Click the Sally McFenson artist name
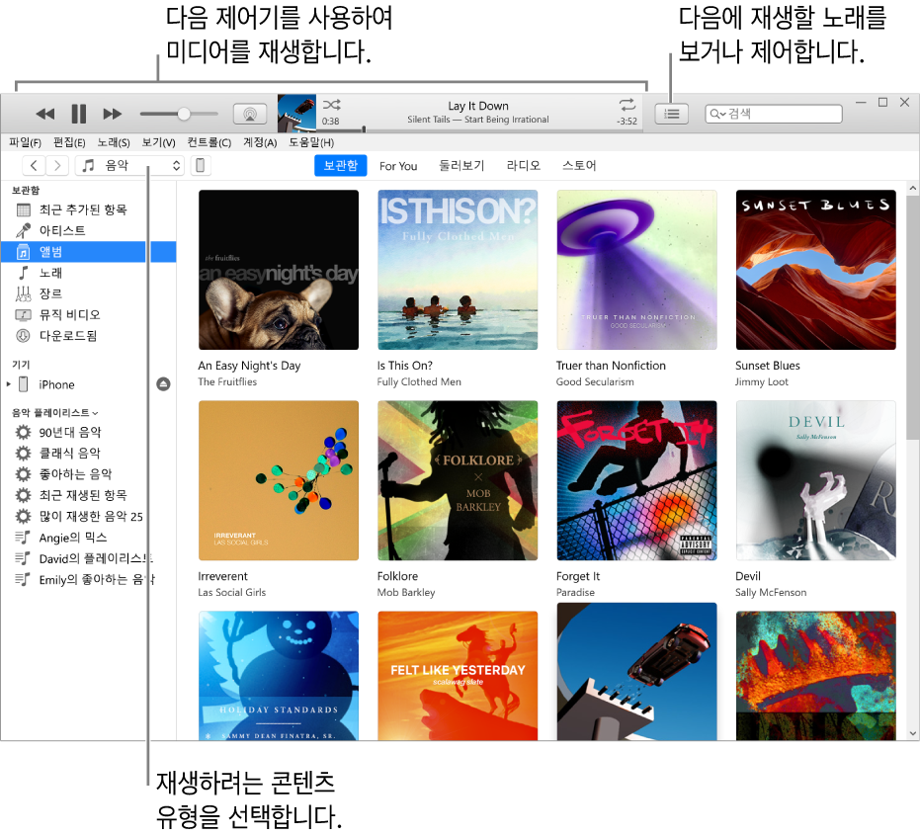The width and height of the screenshot is (920, 836). click(771, 593)
